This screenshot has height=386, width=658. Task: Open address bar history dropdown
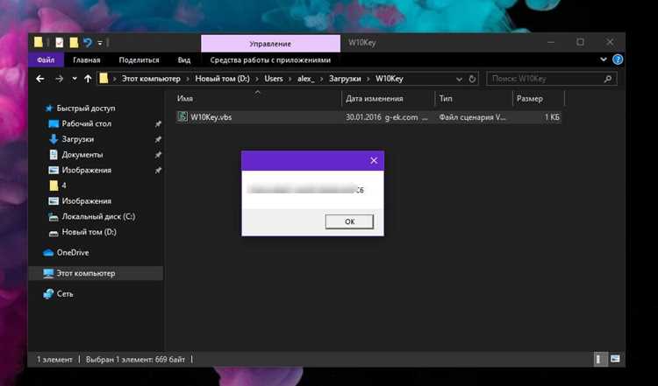coord(459,79)
